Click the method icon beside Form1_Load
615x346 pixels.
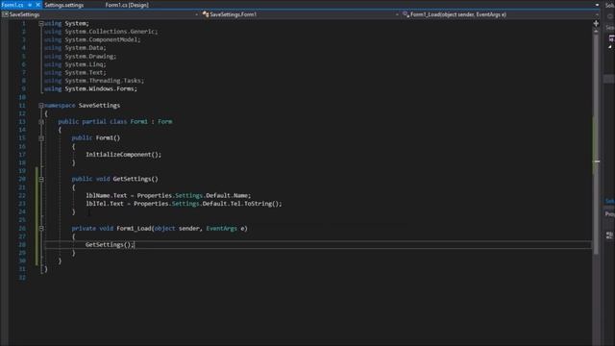[406, 14]
